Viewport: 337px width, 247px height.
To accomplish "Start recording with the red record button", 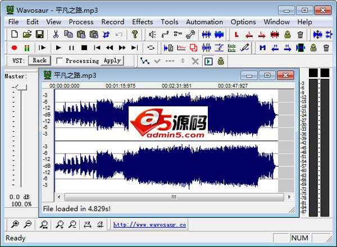I will [x=15, y=48].
